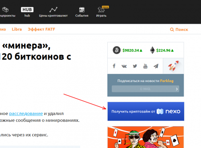Screen dimensions: 201x148
Task: Open the Nexo crypto loan banner
Action: (146, 111)
